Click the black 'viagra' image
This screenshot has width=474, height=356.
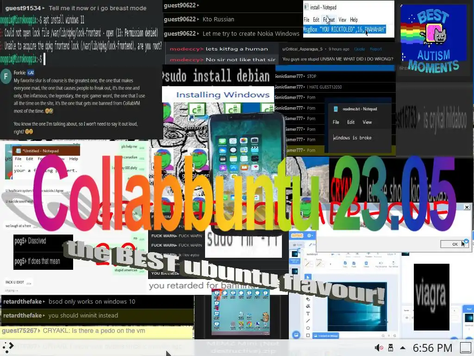pyautogui.click(x=431, y=297)
